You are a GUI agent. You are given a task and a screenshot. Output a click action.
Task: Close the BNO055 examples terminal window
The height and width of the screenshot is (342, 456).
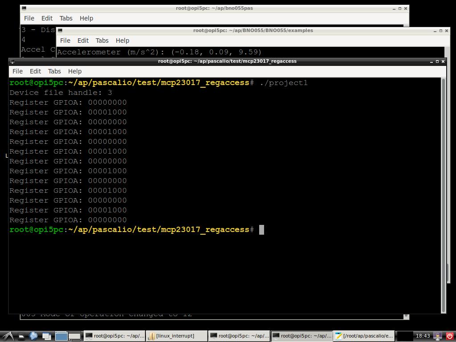[x=447, y=31]
